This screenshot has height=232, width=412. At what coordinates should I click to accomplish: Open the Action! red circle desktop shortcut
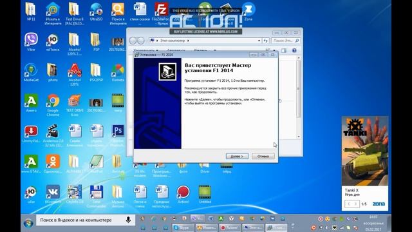183,194
